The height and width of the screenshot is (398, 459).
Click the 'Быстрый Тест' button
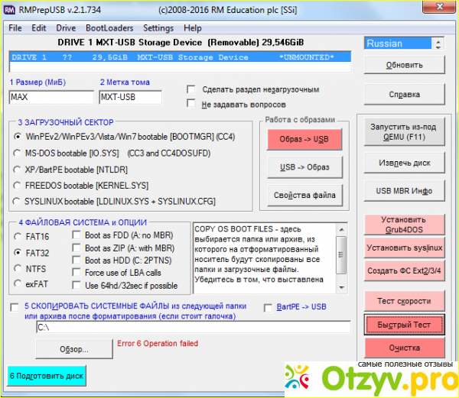pyautogui.click(x=404, y=325)
